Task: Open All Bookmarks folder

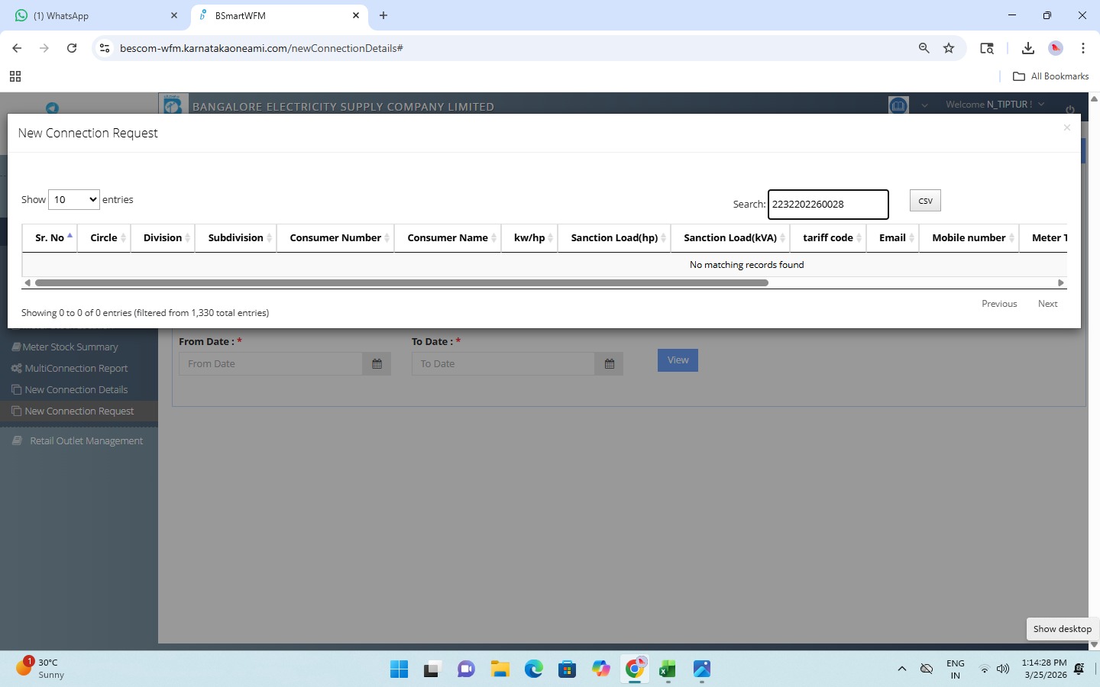Action: click(1050, 76)
